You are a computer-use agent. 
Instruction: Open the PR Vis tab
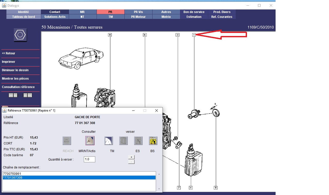point(138,12)
